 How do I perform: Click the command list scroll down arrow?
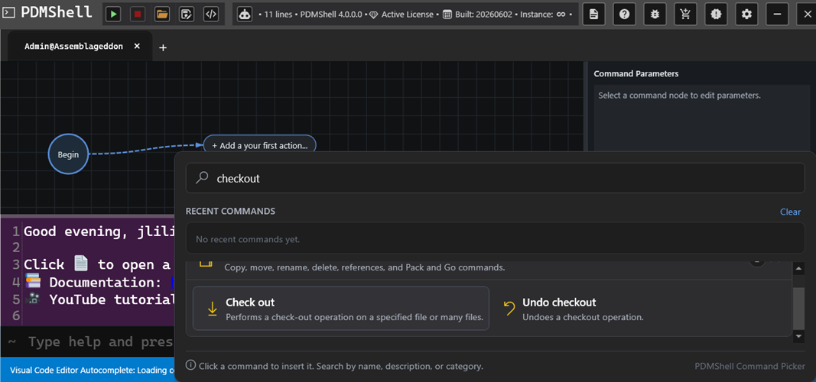[x=798, y=337]
